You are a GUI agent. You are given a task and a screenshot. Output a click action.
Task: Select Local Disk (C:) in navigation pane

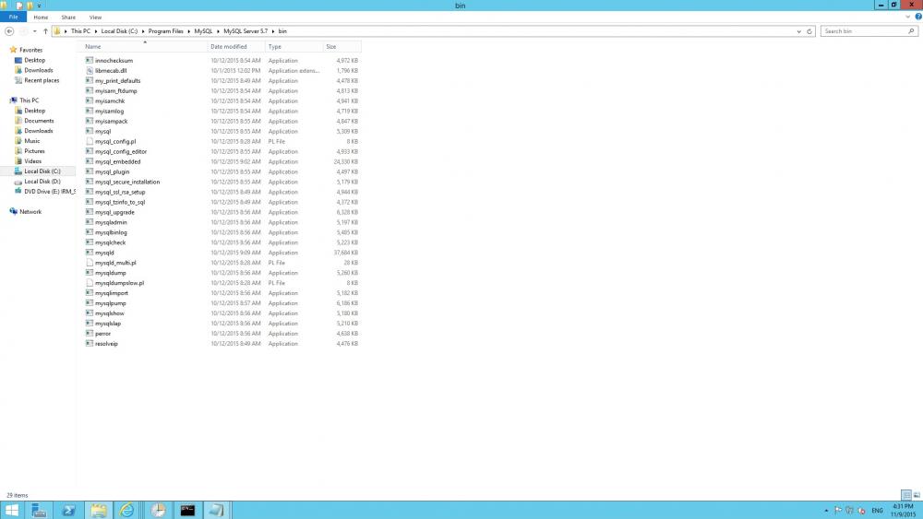(x=42, y=171)
